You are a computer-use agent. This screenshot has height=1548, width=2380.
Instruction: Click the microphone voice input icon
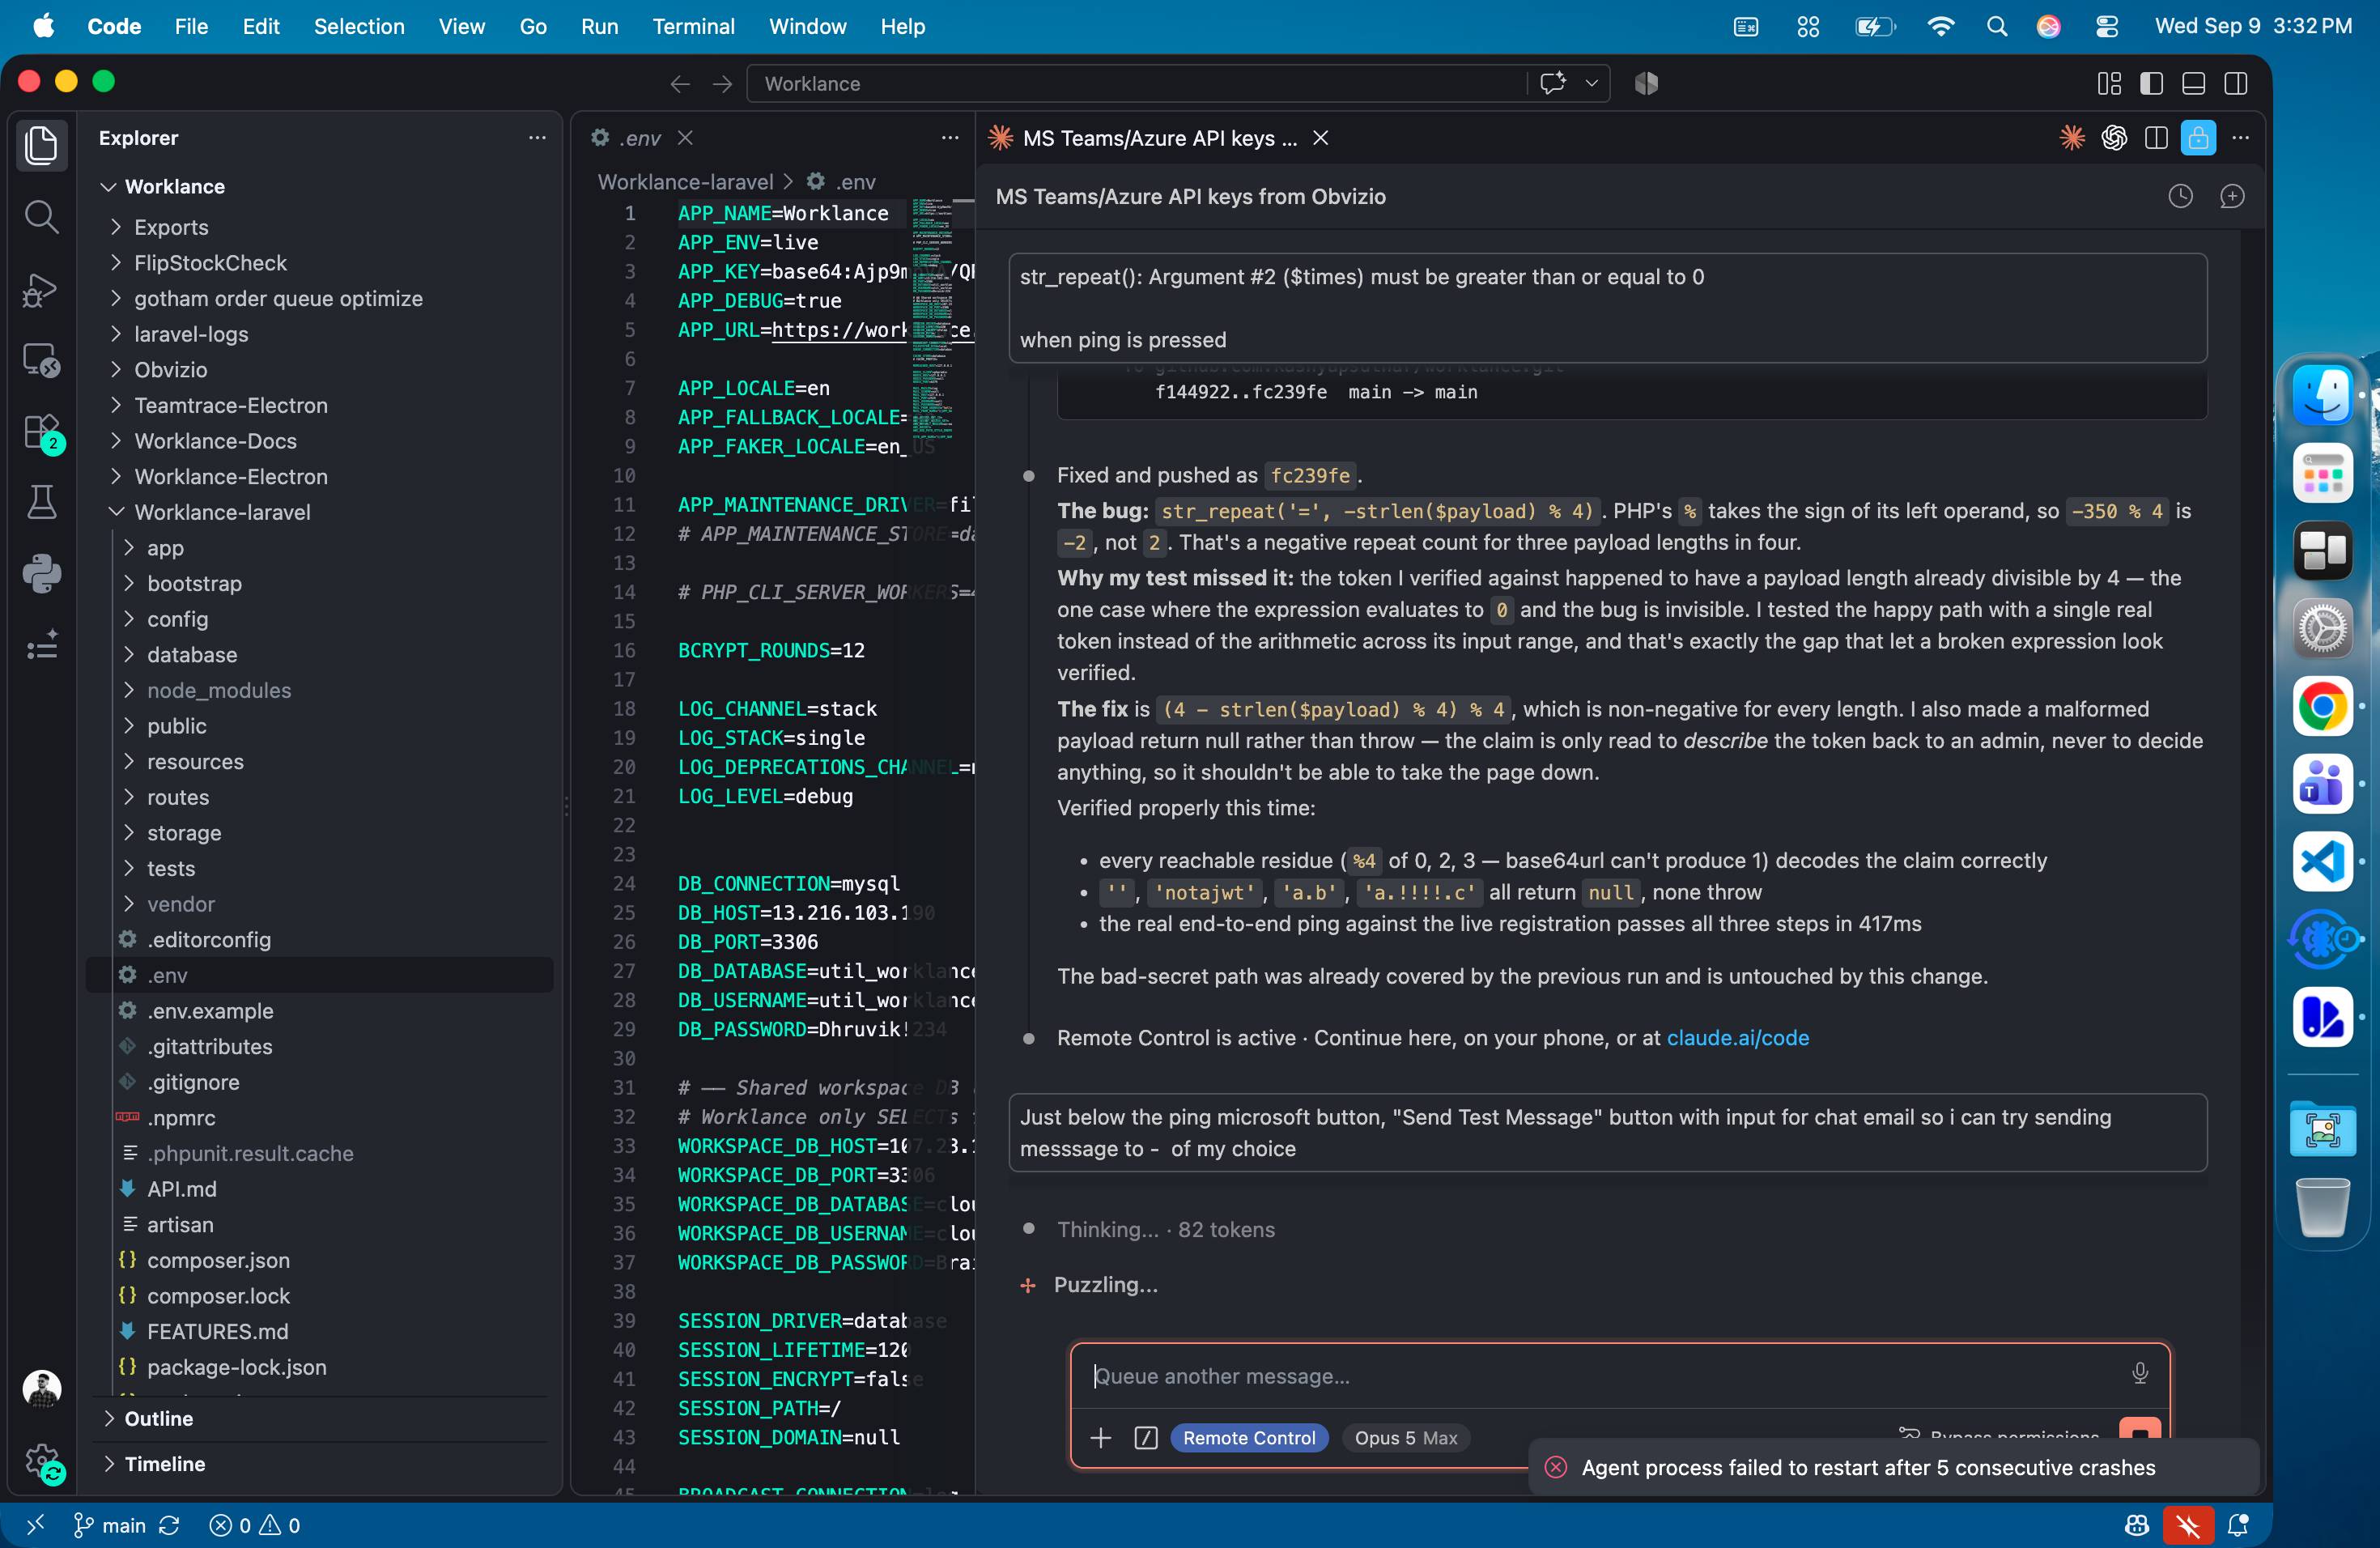[2139, 1374]
